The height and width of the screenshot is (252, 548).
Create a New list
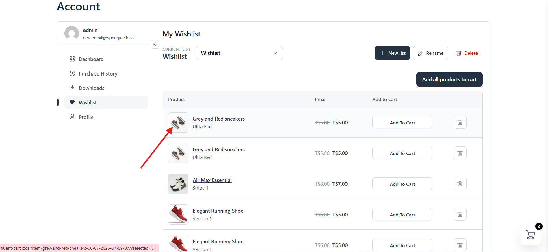(392, 53)
